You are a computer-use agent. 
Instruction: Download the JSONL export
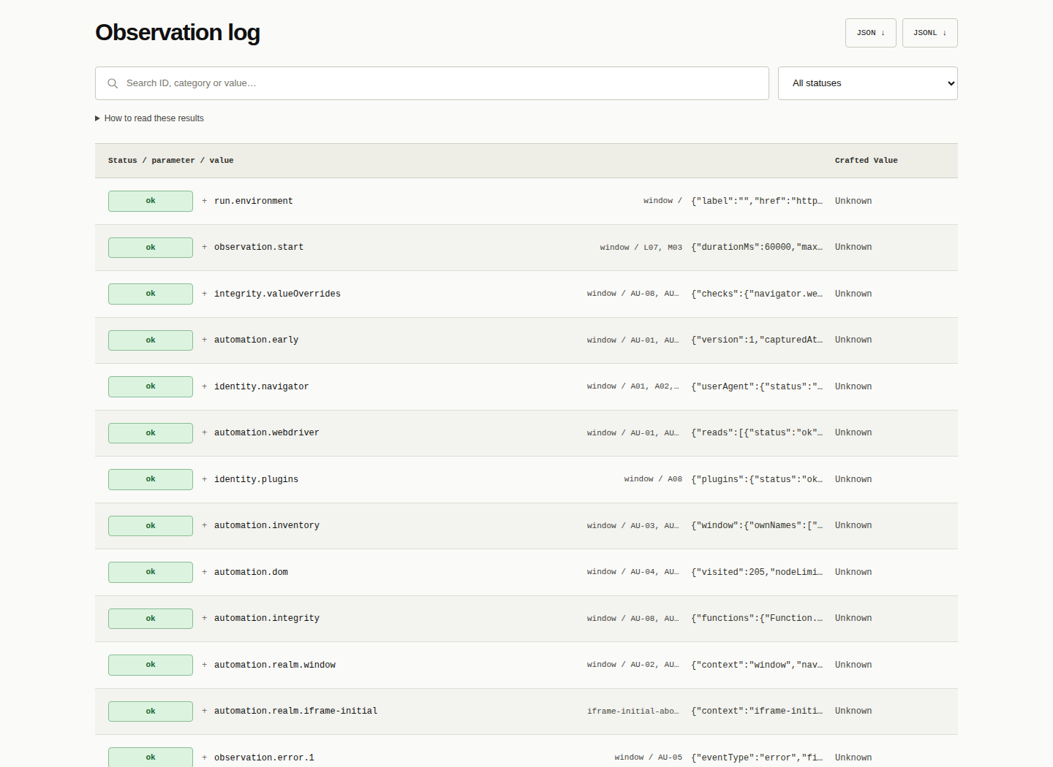929,33
